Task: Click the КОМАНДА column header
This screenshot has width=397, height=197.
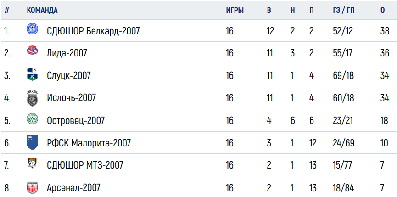Action: (x=42, y=11)
